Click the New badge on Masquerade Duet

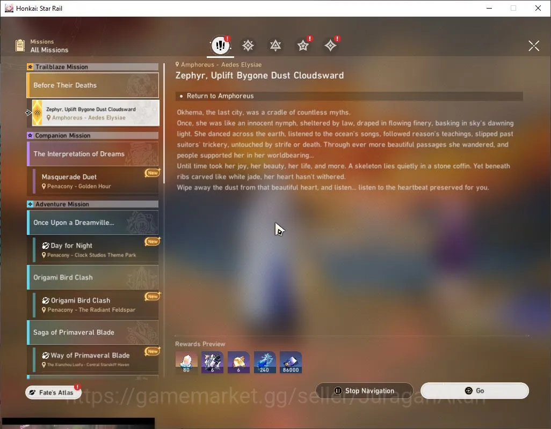pyautogui.click(x=152, y=173)
